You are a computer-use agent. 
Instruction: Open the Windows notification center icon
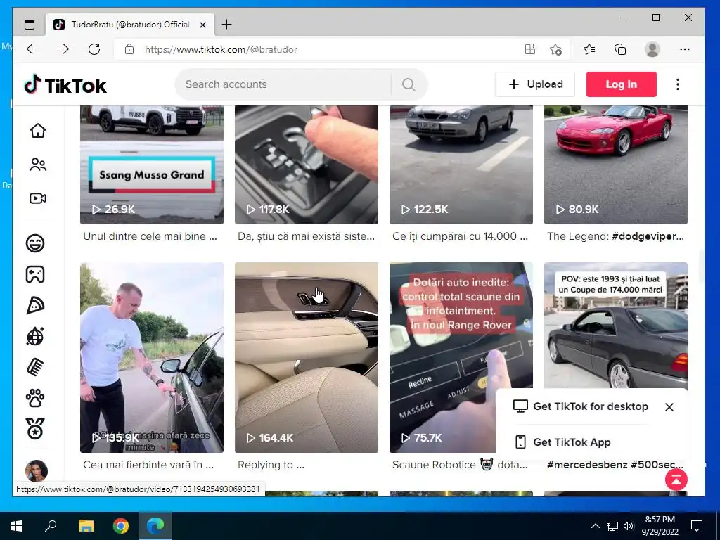coord(697,526)
